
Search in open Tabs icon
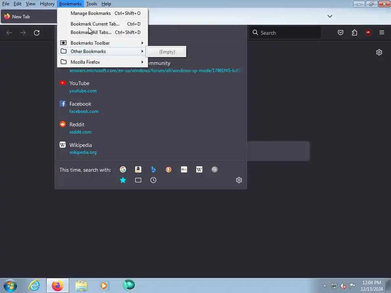pyautogui.click(x=138, y=180)
